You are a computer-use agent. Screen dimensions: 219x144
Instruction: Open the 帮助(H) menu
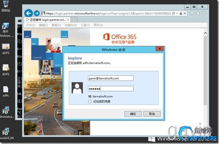pyautogui.click(x=99, y=25)
